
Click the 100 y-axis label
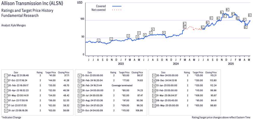[82, 19]
